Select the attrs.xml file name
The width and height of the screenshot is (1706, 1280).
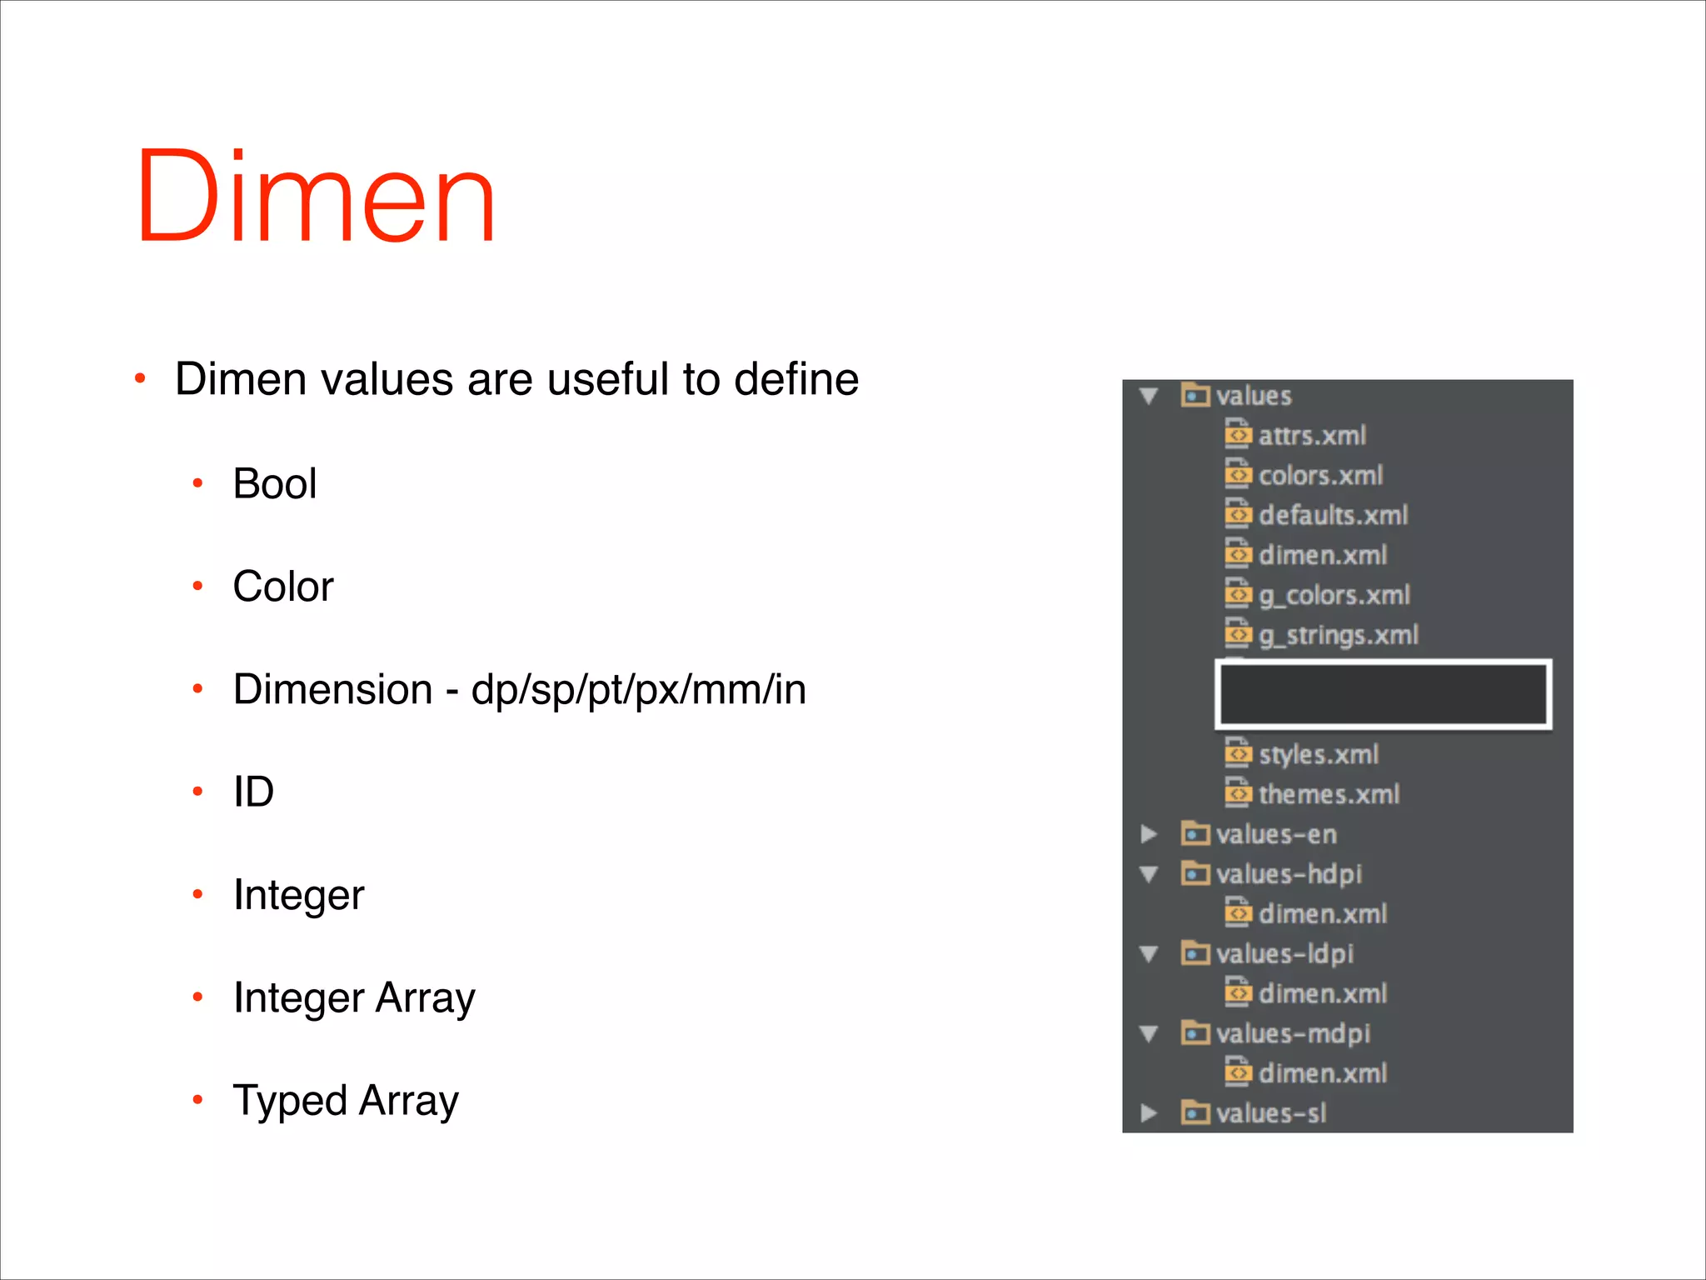pyautogui.click(x=1312, y=436)
